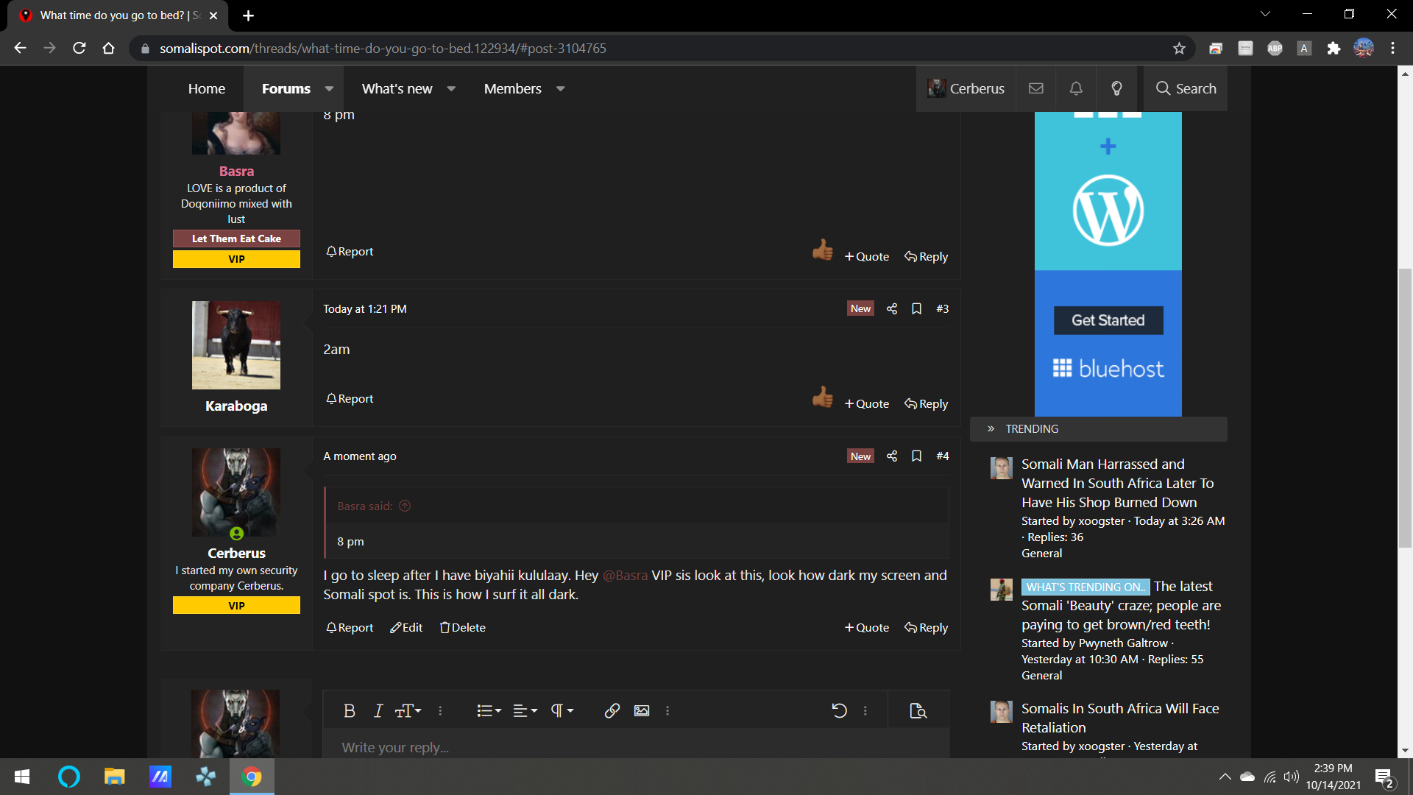Click the Get Started bluehost button

(x=1108, y=320)
